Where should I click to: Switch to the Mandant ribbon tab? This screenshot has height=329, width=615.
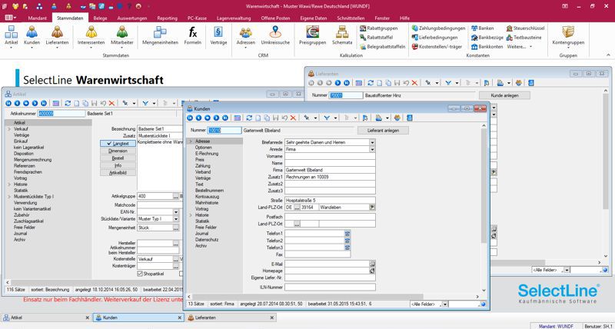[37, 18]
